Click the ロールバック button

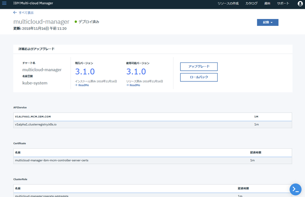(x=199, y=77)
